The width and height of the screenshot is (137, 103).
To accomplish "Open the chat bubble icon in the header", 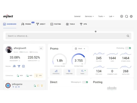I will click(127, 16).
